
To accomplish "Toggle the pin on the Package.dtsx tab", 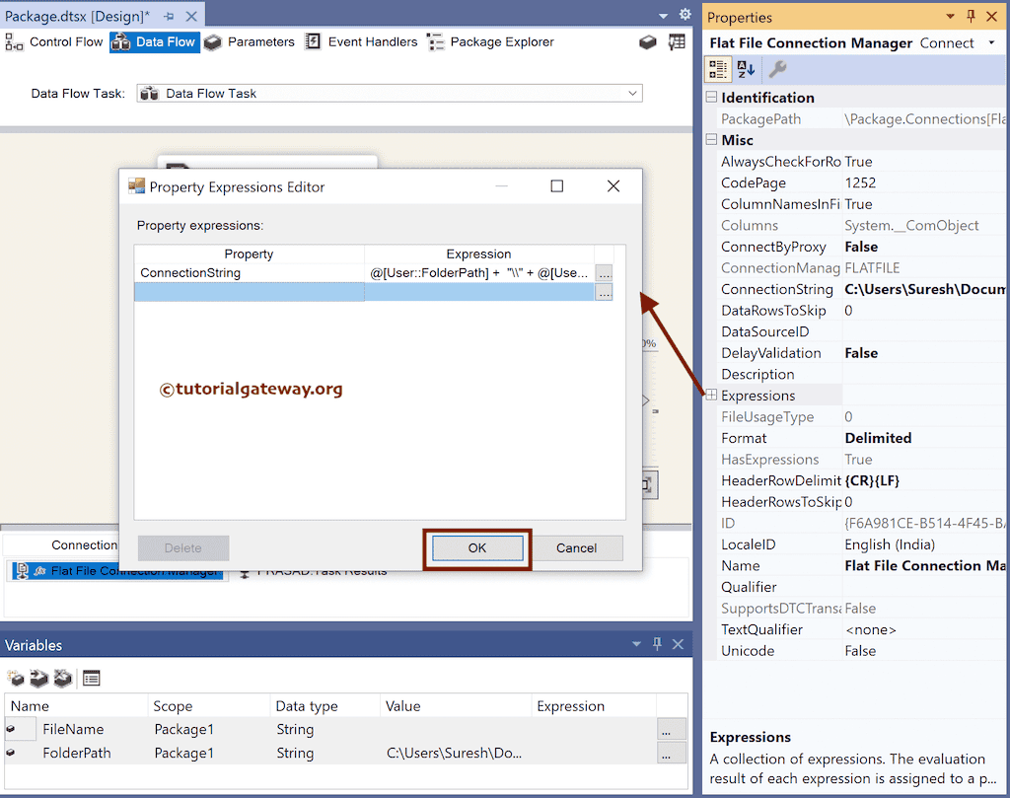I will [x=168, y=16].
